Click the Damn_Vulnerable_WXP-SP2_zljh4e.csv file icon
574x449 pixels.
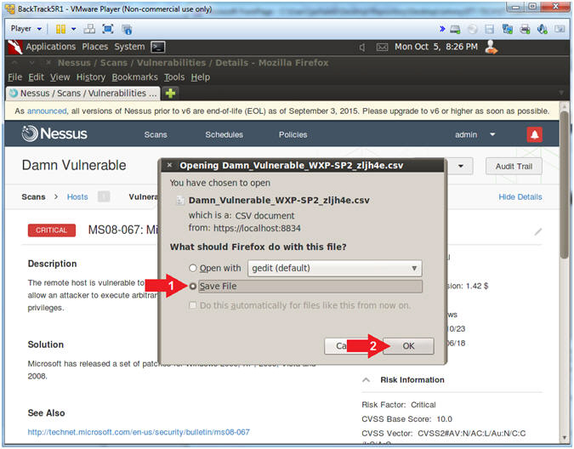pyautogui.click(x=180, y=201)
